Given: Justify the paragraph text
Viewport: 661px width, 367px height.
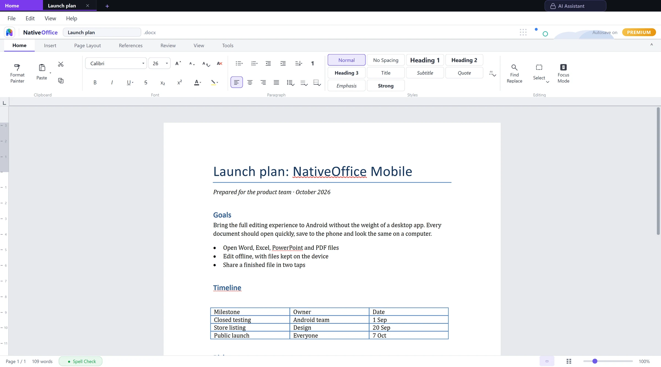Looking at the screenshot, I should tap(276, 82).
